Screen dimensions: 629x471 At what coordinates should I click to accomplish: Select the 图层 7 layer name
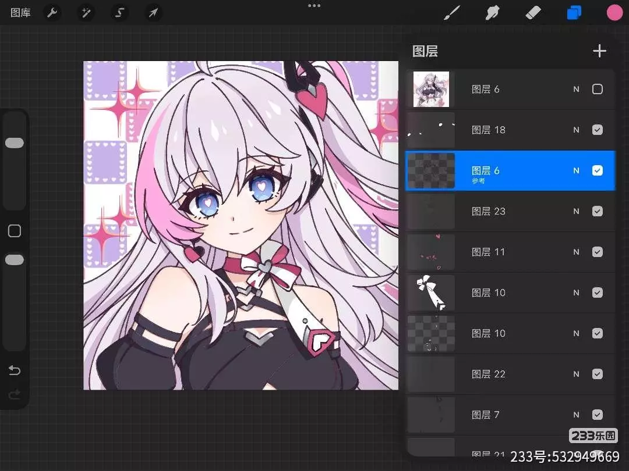(485, 415)
